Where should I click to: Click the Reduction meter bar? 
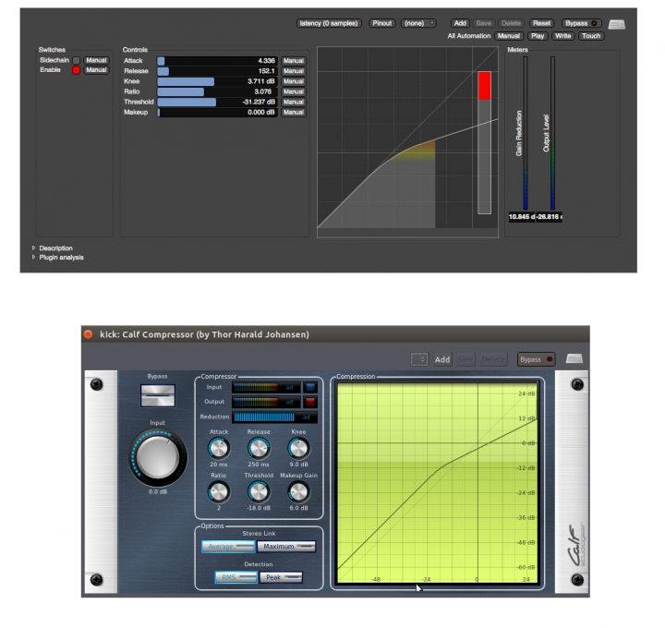pos(274,417)
